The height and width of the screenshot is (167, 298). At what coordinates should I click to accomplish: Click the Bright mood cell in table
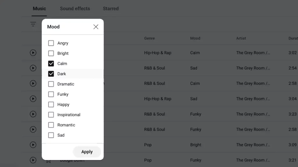click(196, 145)
